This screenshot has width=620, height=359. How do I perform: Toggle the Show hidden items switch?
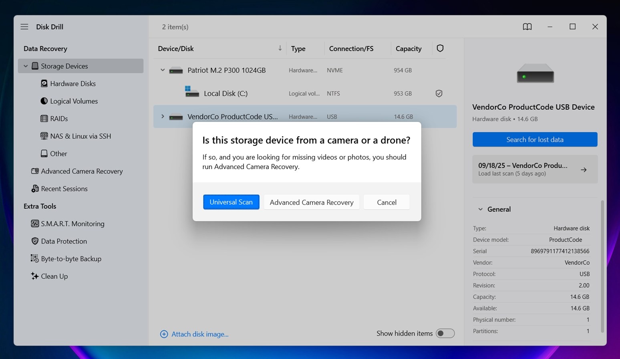pos(445,333)
